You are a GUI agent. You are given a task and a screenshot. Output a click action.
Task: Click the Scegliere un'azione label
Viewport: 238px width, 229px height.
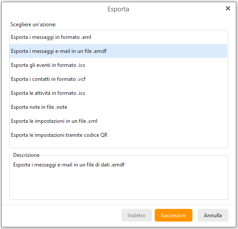click(33, 24)
